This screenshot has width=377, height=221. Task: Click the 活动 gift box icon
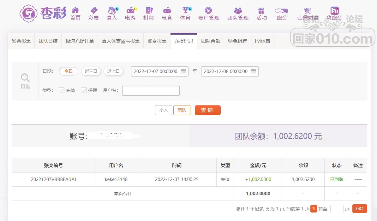pyautogui.click(x=261, y=10)
